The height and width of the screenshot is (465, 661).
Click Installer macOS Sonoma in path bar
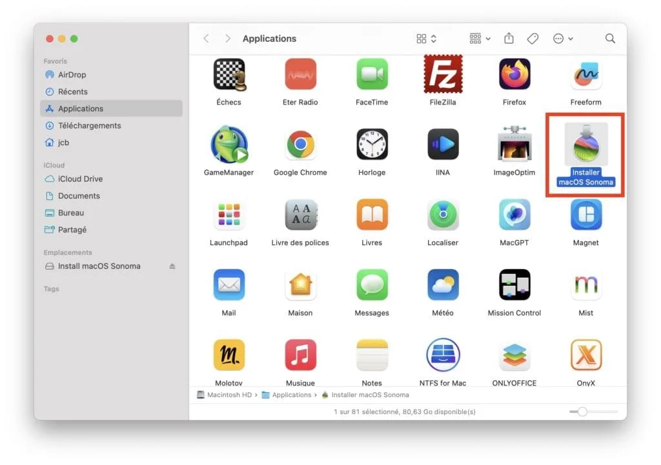click(365, 395)
